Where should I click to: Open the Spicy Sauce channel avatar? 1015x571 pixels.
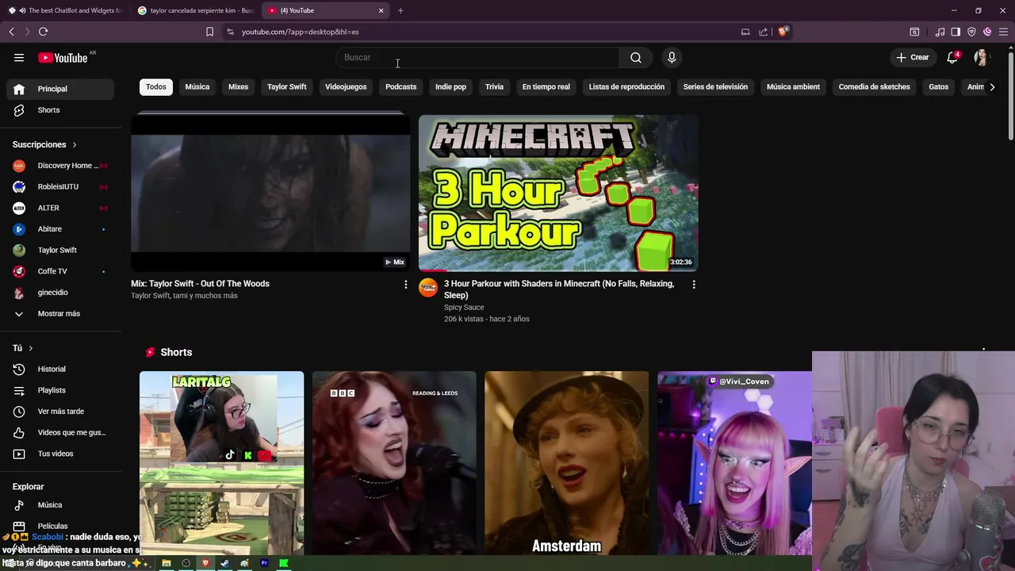[428, 287]
